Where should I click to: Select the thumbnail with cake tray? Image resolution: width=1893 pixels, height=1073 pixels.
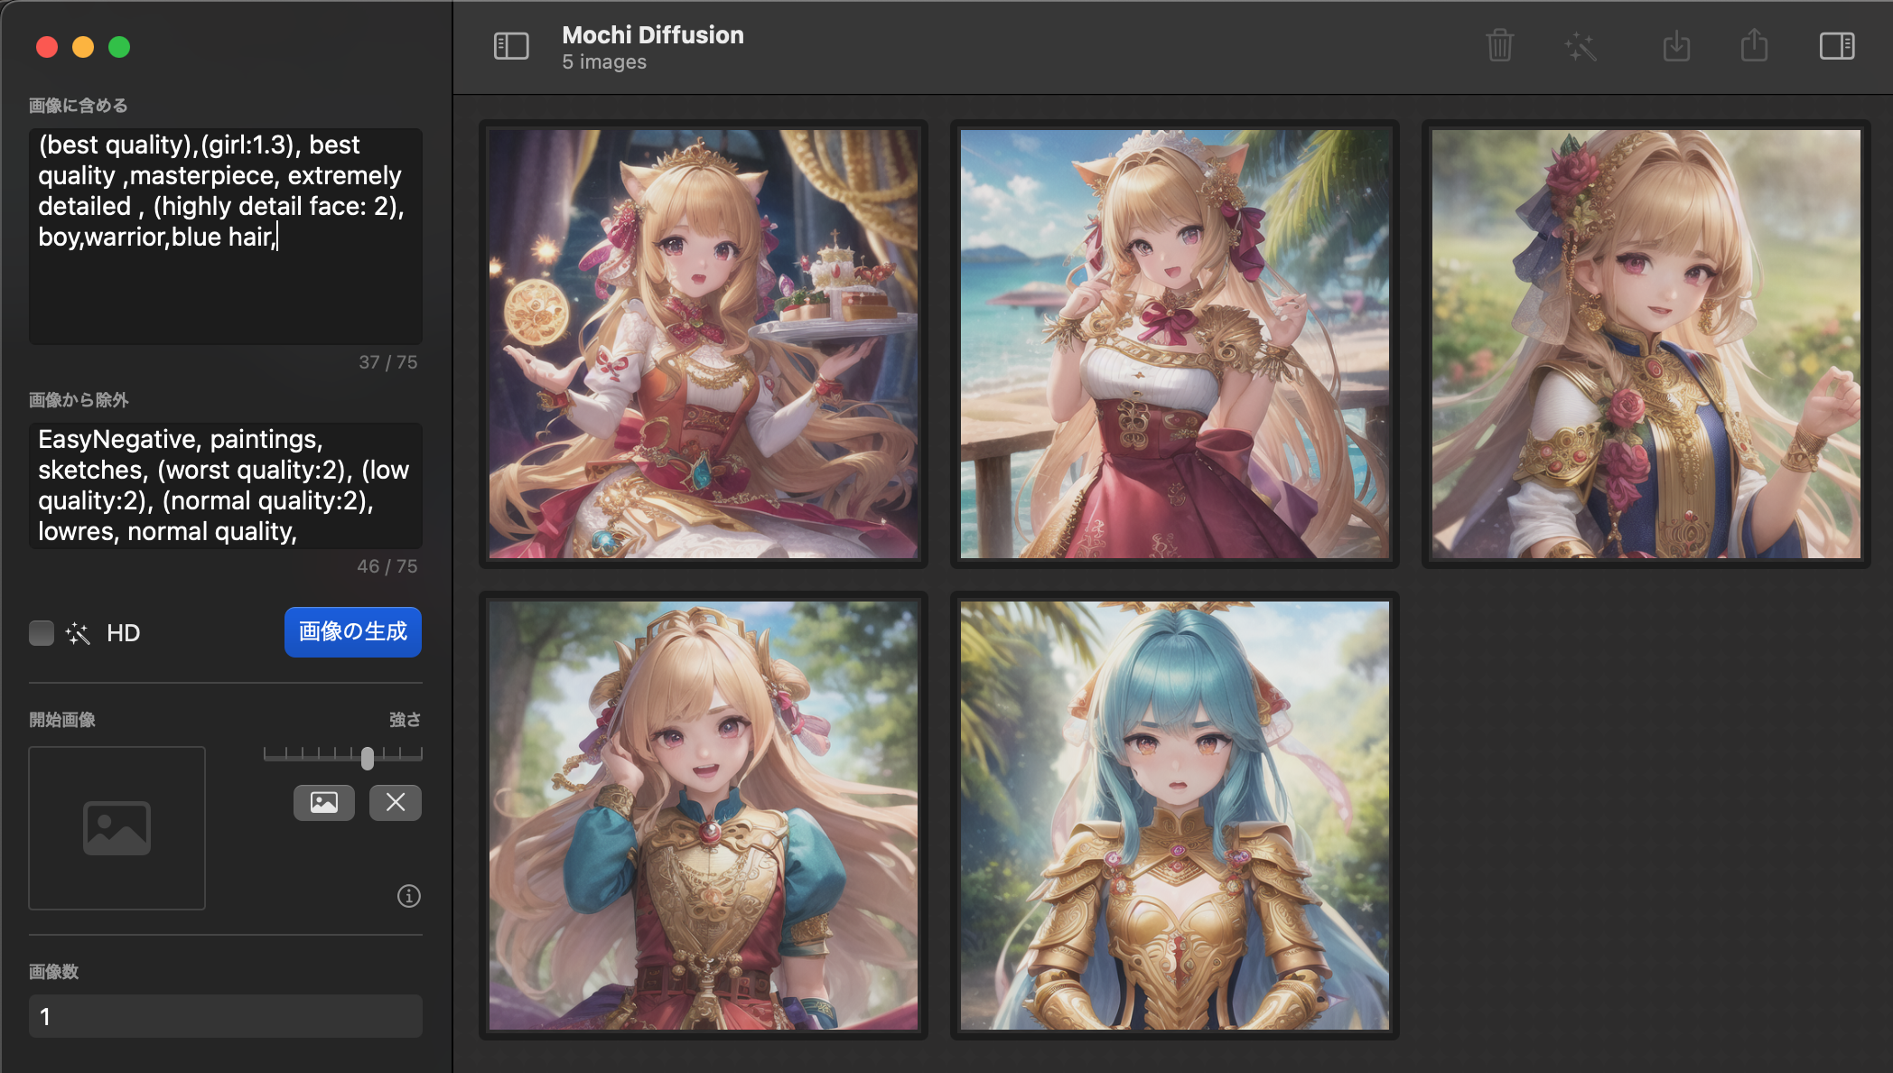(704, 344)
